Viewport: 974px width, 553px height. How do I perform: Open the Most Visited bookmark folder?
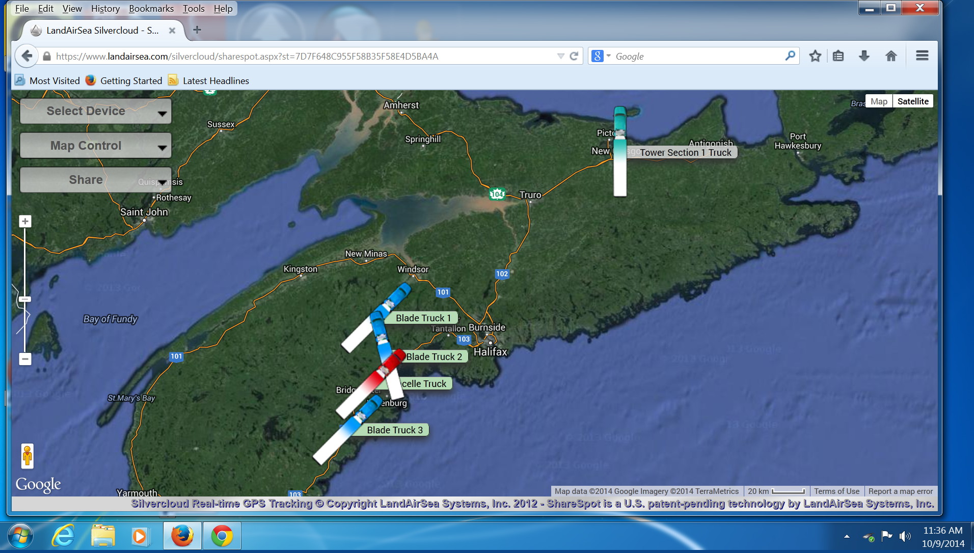(47, 80)
